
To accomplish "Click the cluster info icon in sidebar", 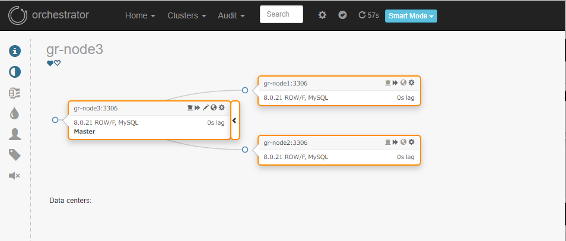I will [15, 51].
